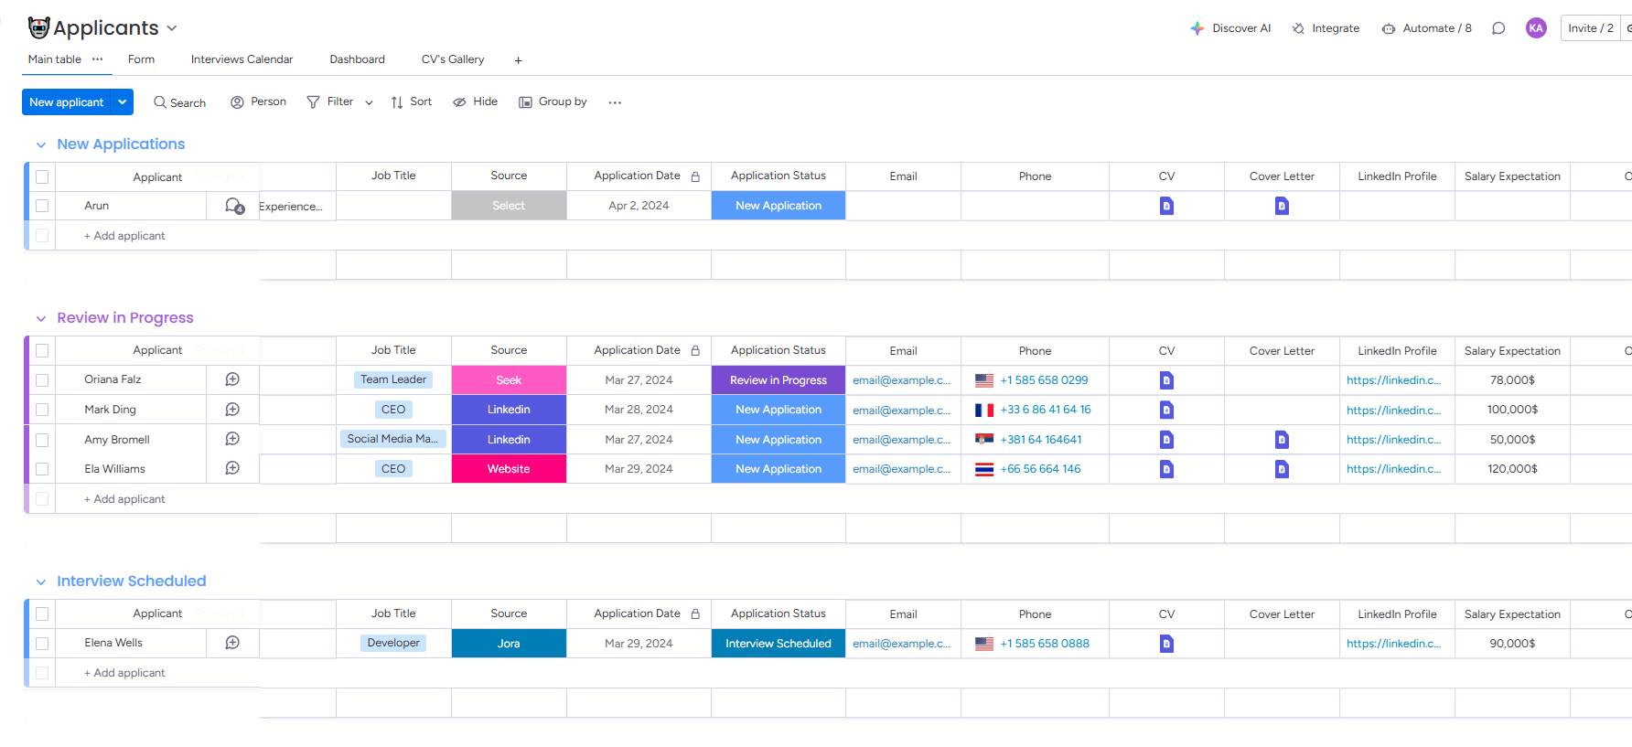Open Oriana Falz's LinkedIn profile link
The width and height of the screenshot is (1632, 747).
pos(1393,380)
